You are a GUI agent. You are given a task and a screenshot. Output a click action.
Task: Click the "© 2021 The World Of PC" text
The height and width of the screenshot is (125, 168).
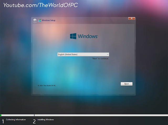(x=47, y=86)
